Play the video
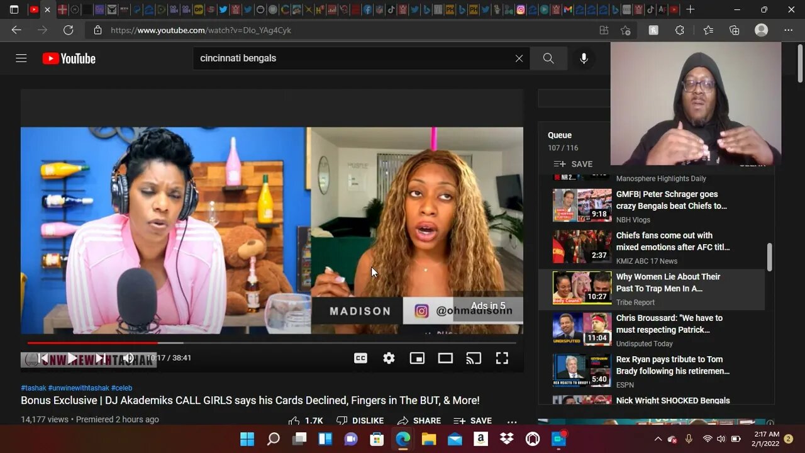 (x=72, y=358)
